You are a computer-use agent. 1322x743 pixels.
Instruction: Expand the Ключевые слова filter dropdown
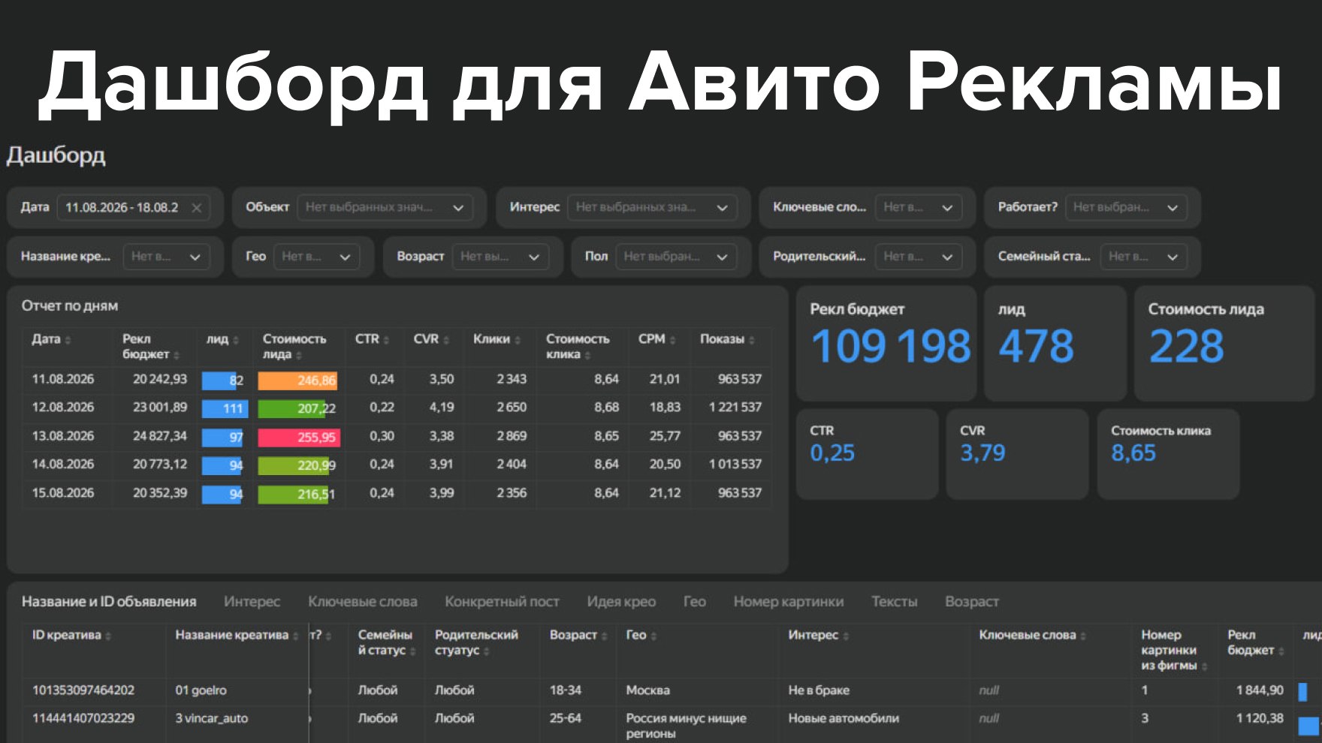(918, 207)
